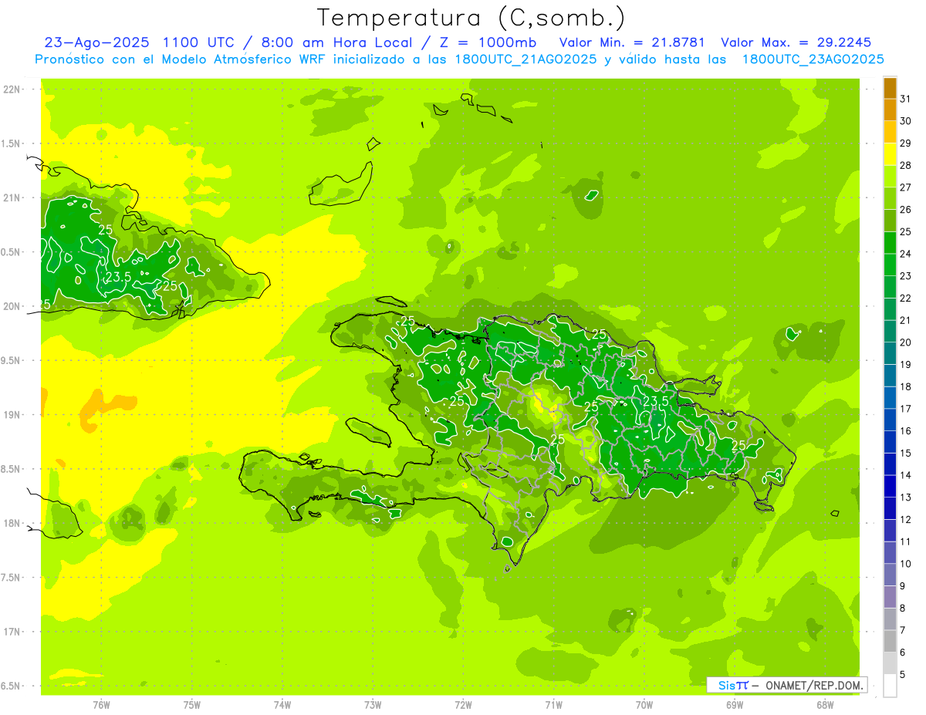This screenshot has width=926, height=715.
Task: Click the "17N" latitude label
Action: point(12,632)
